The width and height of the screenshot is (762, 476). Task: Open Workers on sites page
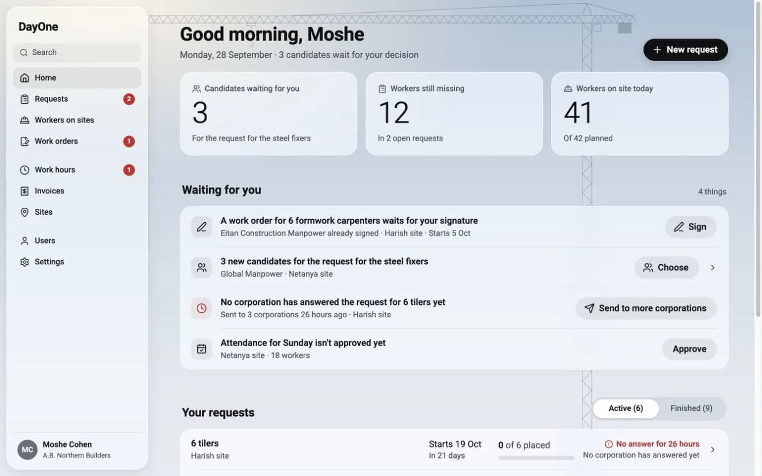tap(77, 120)
